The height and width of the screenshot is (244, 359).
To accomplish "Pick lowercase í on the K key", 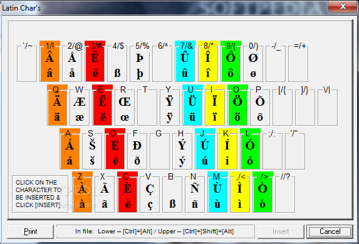I will (227, 161).
